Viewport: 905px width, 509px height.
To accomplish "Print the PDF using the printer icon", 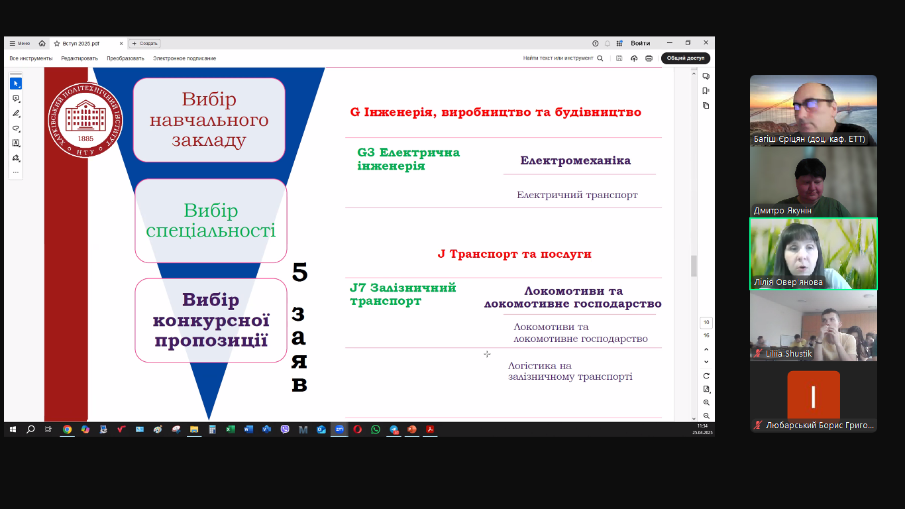I will [x=649, y=58].
